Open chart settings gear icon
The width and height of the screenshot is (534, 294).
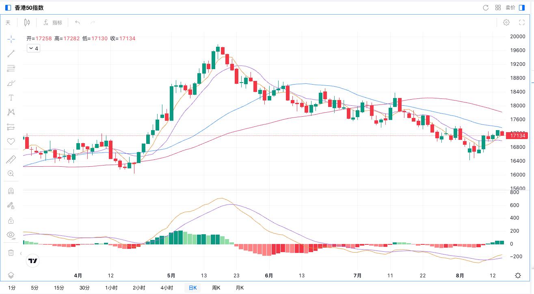click(506, 22)
